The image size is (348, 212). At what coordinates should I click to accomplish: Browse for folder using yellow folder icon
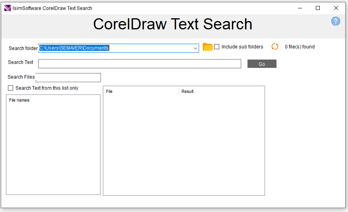[208, 47]
